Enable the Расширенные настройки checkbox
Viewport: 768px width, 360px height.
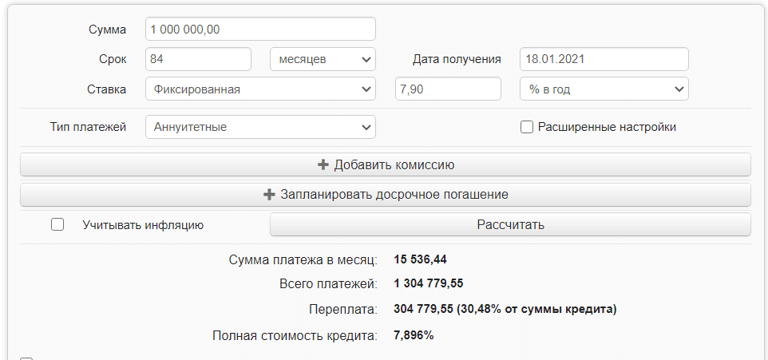tap(527, 127)
